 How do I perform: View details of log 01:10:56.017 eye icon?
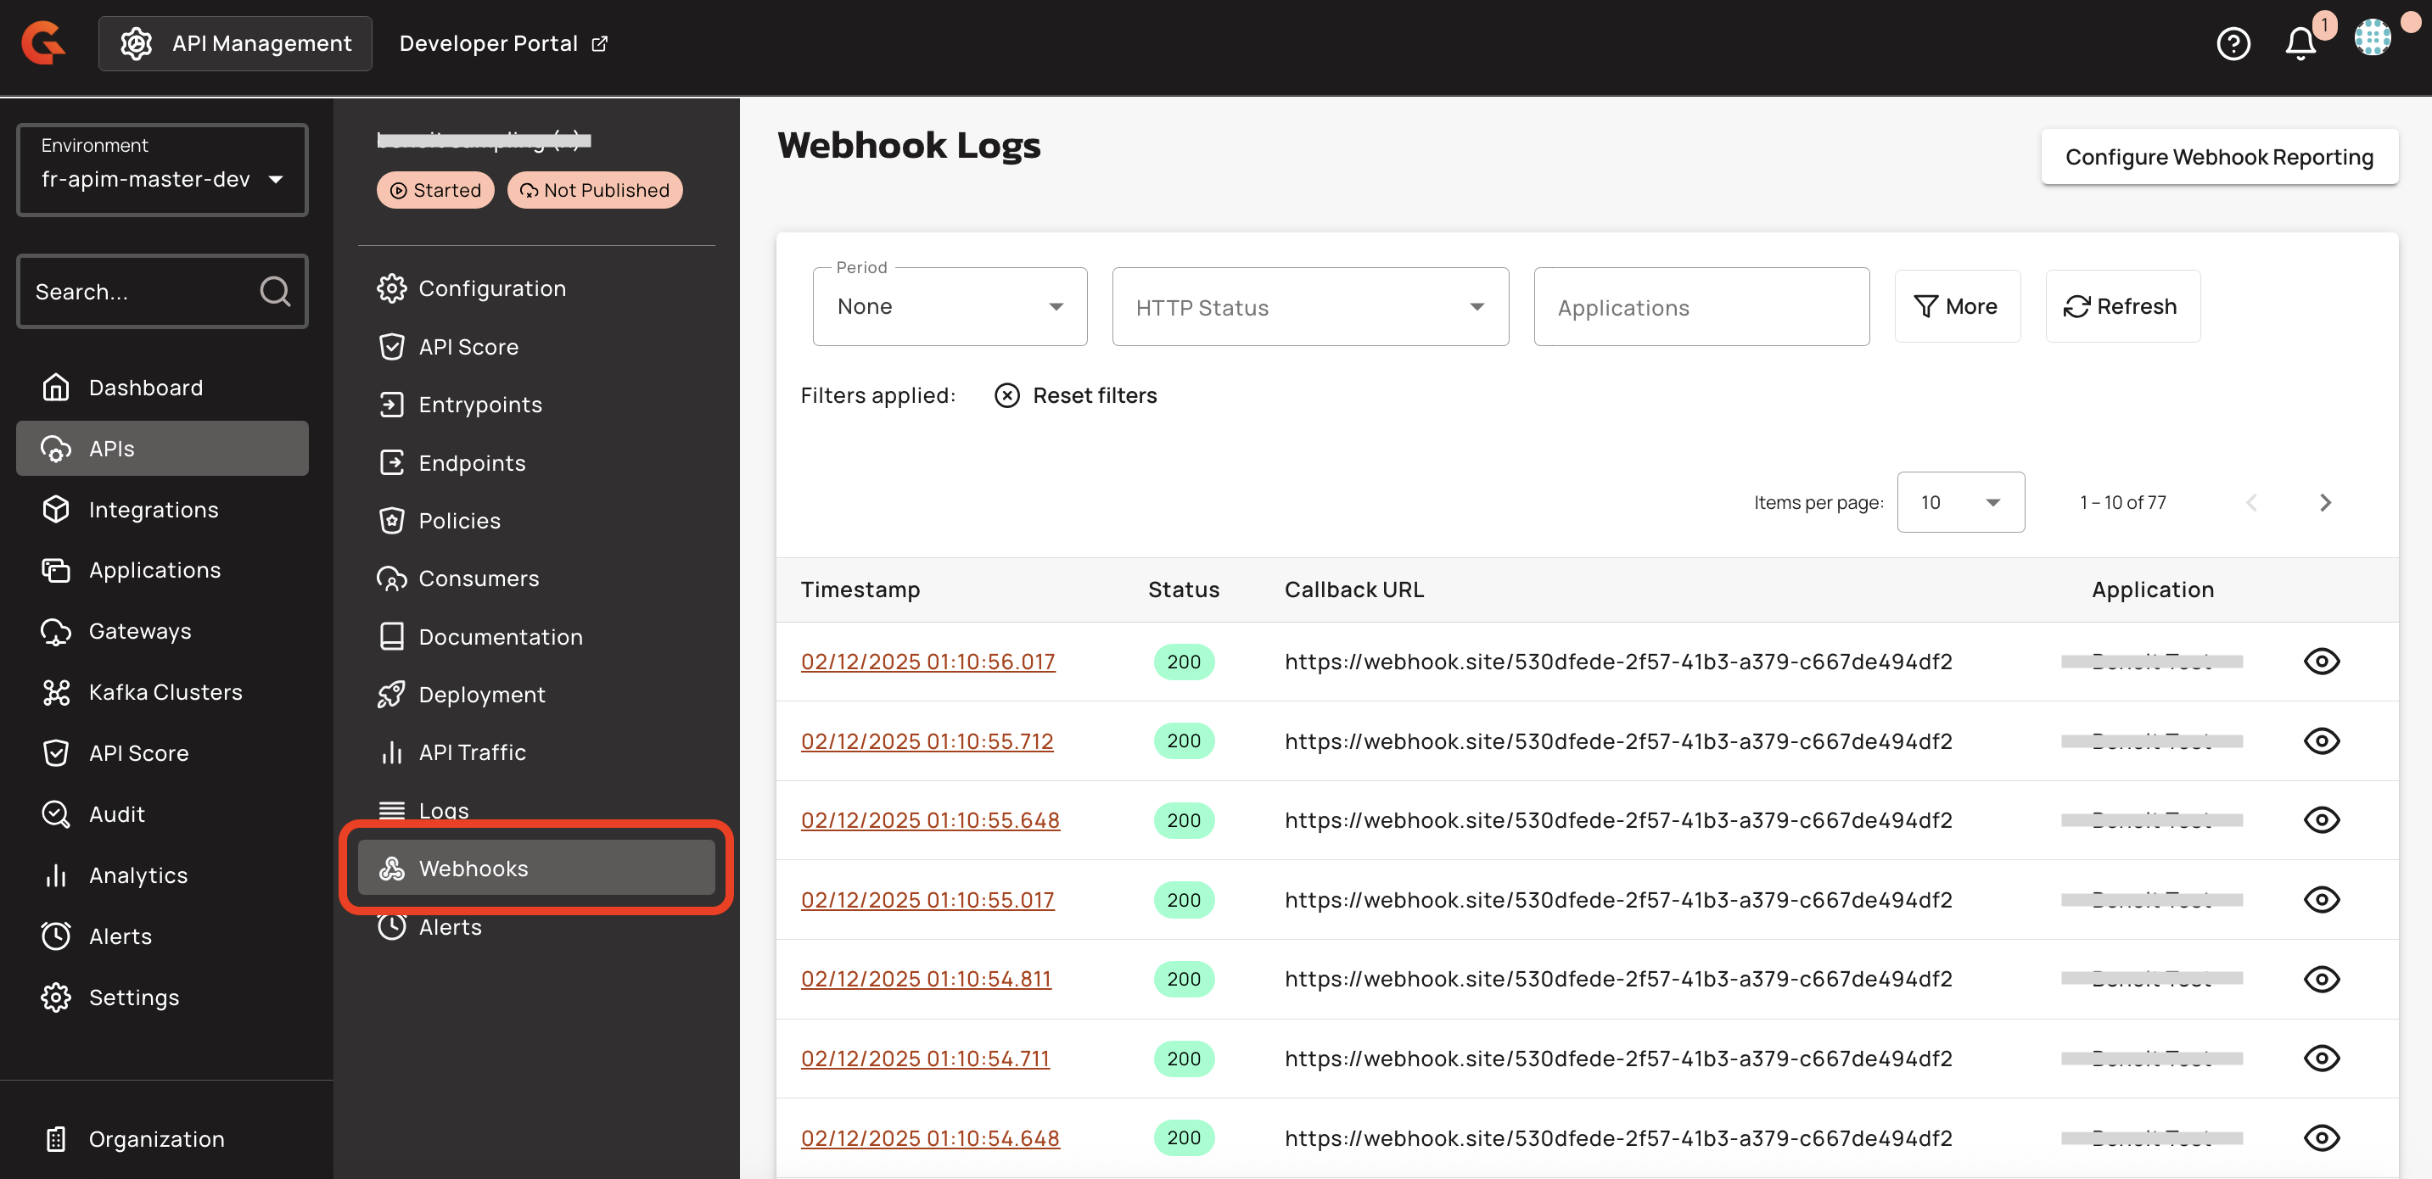click(2321, 661)
